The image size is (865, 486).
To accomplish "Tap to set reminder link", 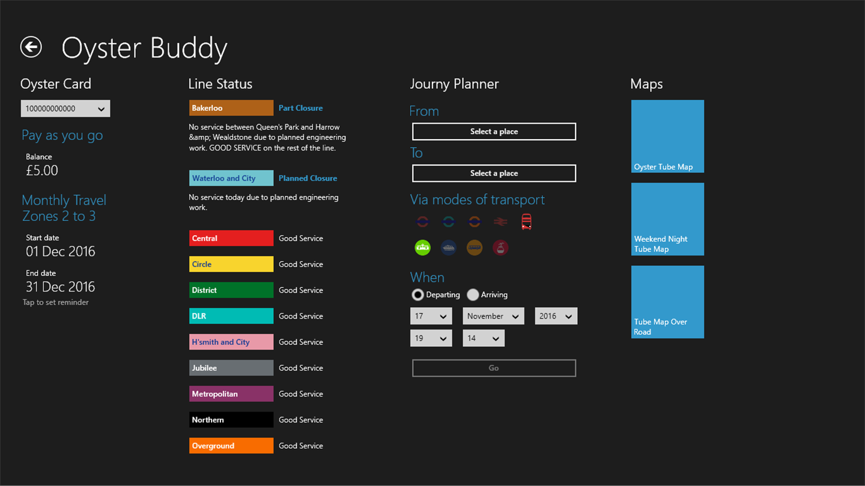I will 56,302.
